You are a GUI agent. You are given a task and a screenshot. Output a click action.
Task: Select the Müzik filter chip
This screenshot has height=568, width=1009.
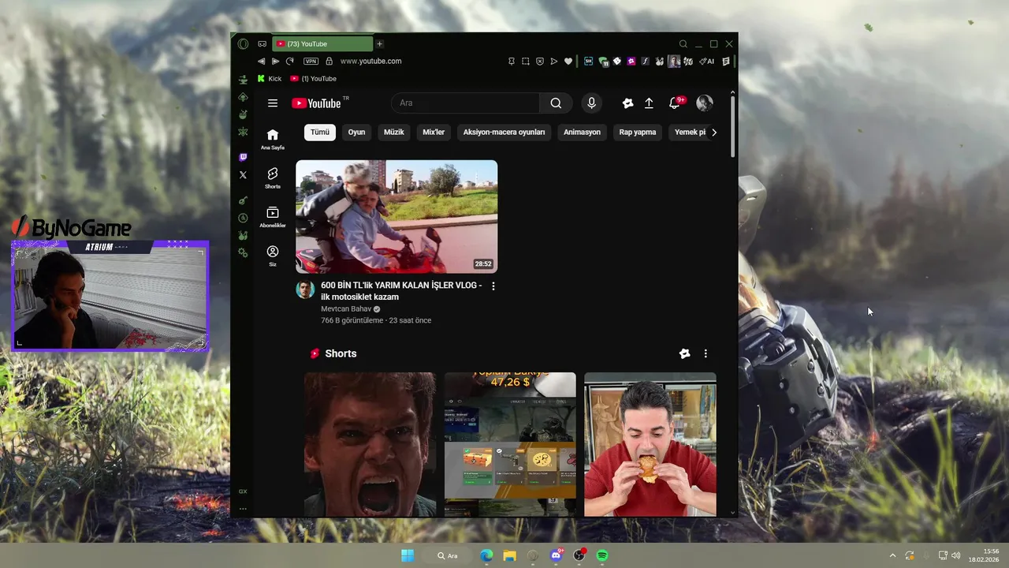pos(394,133)
